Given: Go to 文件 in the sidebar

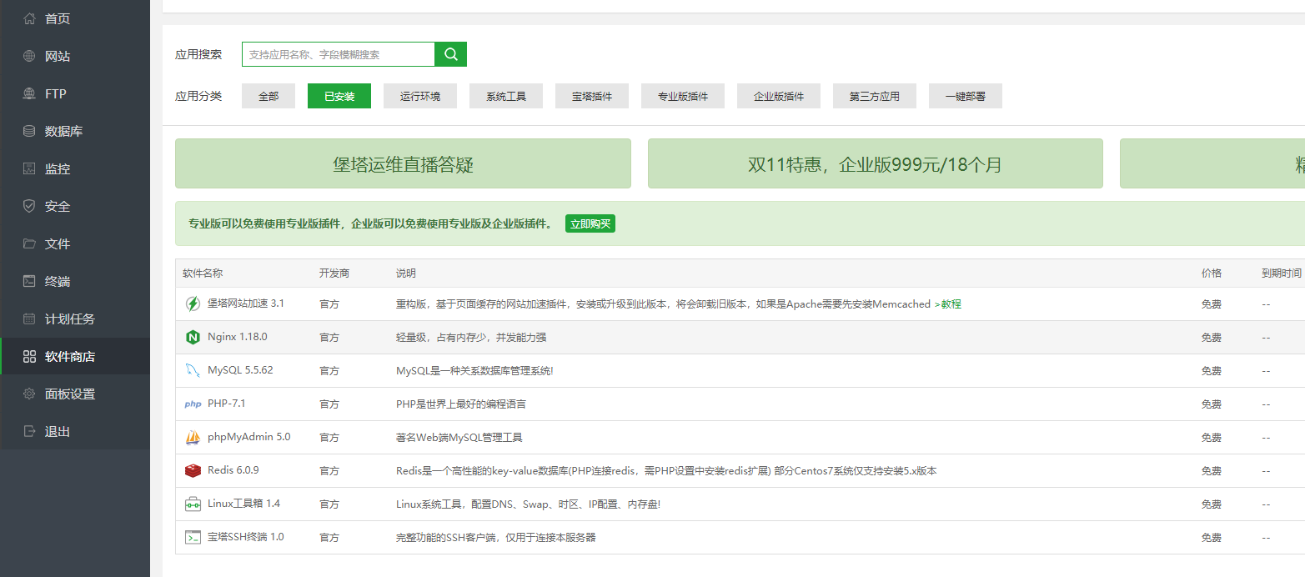Looking at the screenshot, I should tap(75, 243).
